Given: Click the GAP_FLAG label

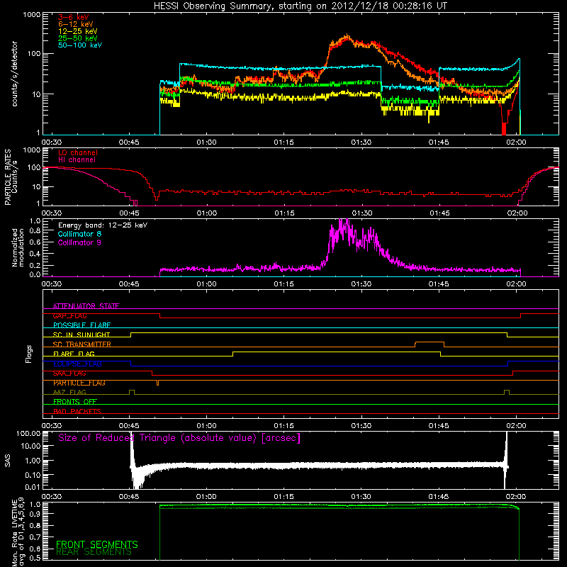Looking at the screenshot, I should (x=69, y=315).
